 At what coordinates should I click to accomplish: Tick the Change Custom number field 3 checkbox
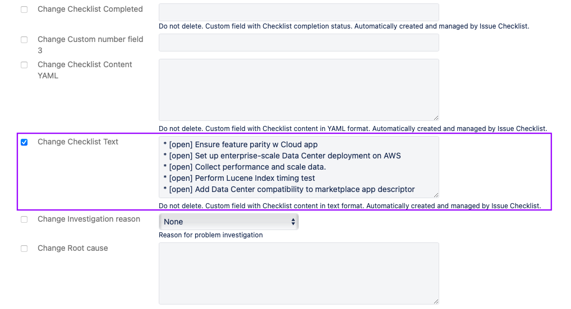(x=24, y=40)
